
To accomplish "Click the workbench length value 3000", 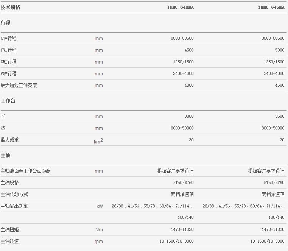I will [189, 117].
